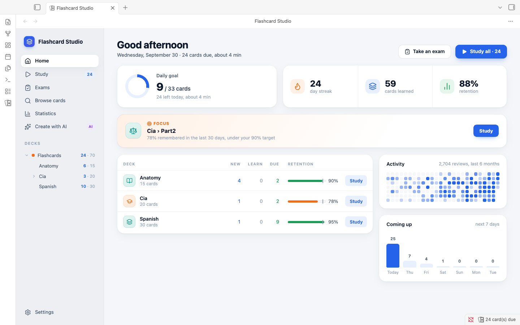Click the cards learned stack icon

[x=373, y=86]
